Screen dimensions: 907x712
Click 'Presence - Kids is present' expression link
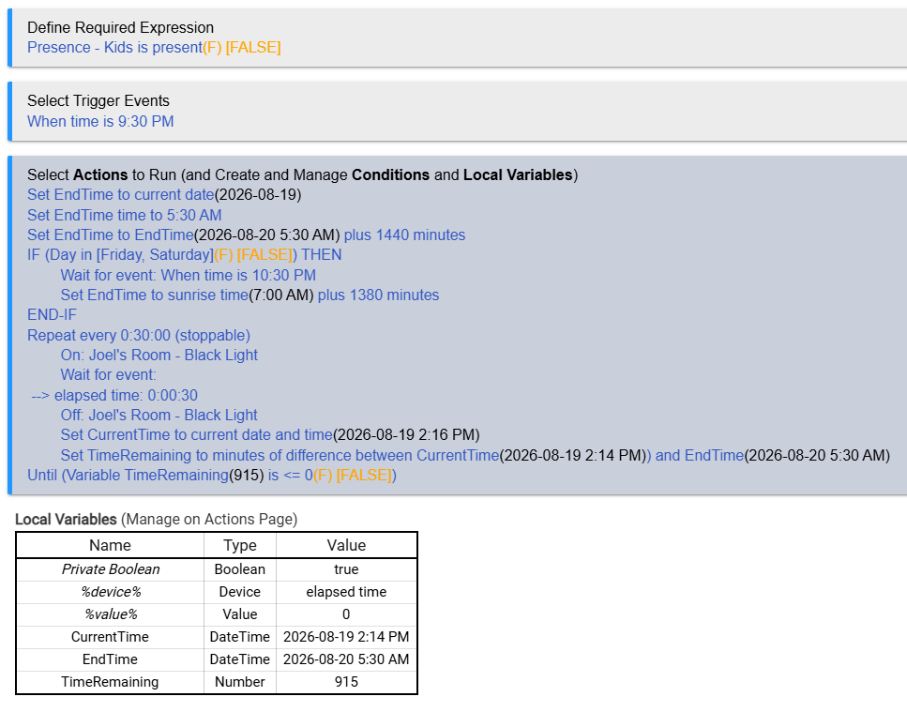[114, 48]
